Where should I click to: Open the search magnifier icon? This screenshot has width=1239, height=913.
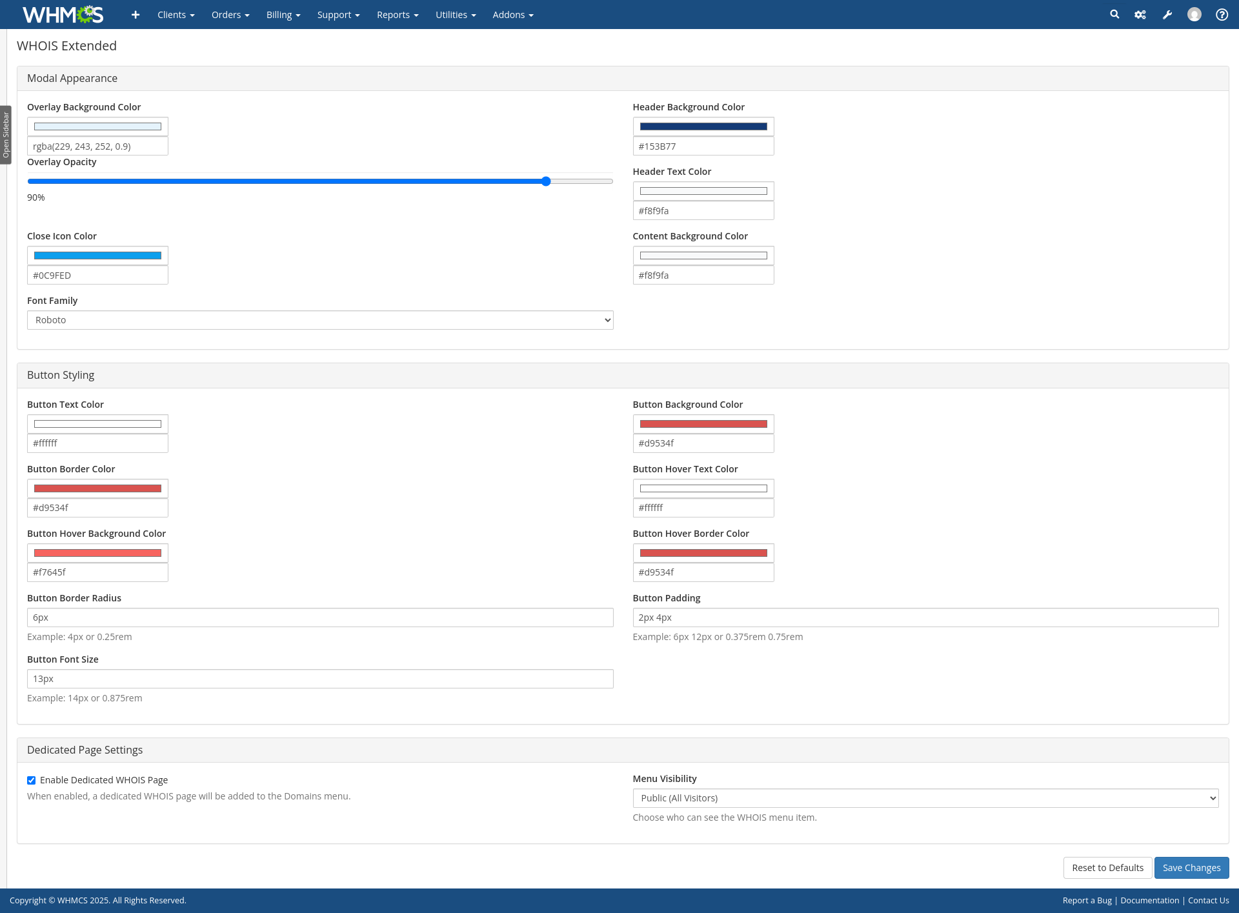tap(1114, 14)
